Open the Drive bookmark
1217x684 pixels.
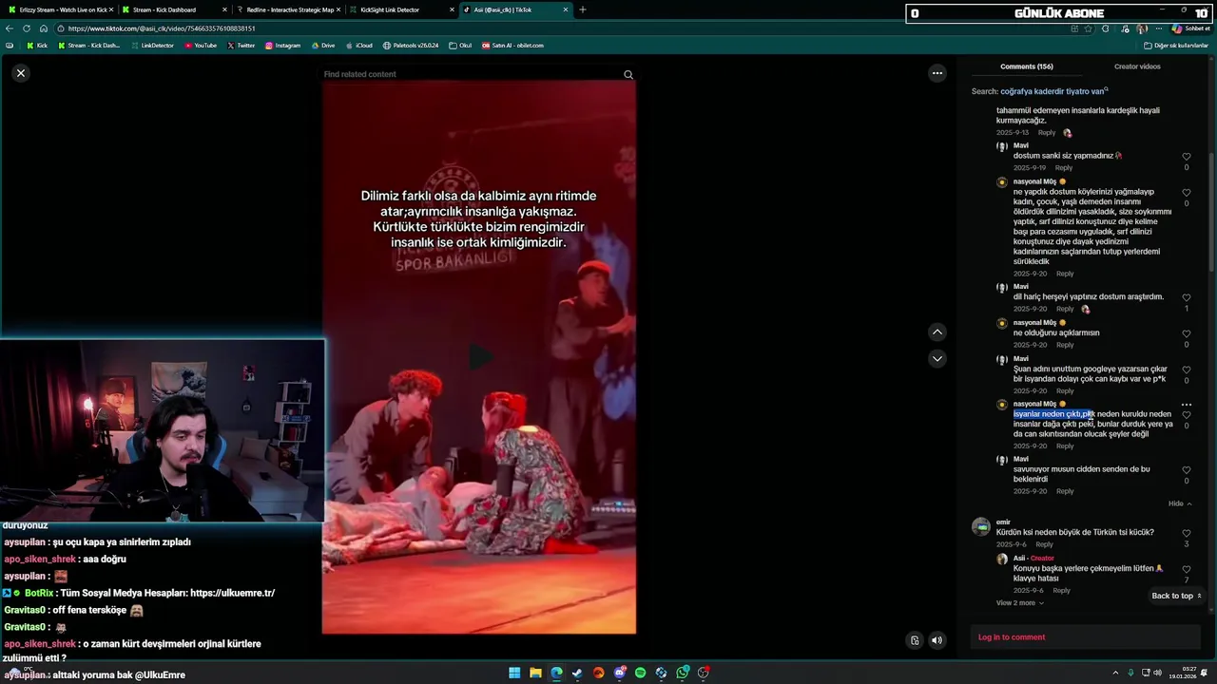pos(323,46)
